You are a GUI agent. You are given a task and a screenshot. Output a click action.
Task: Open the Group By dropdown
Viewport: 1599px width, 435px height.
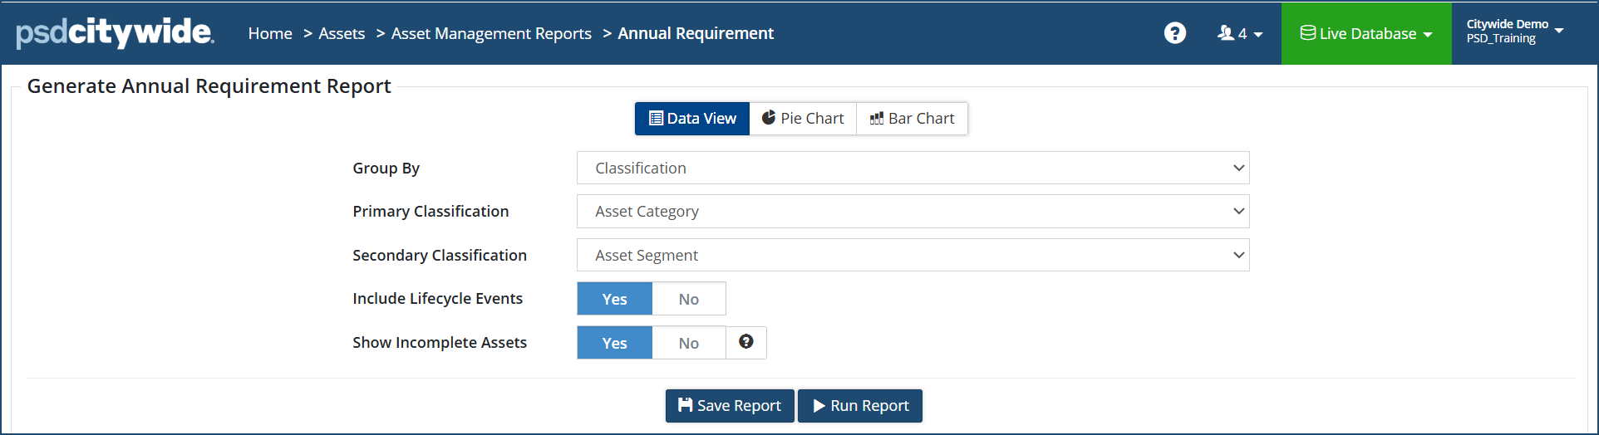[x=913, y=168]
